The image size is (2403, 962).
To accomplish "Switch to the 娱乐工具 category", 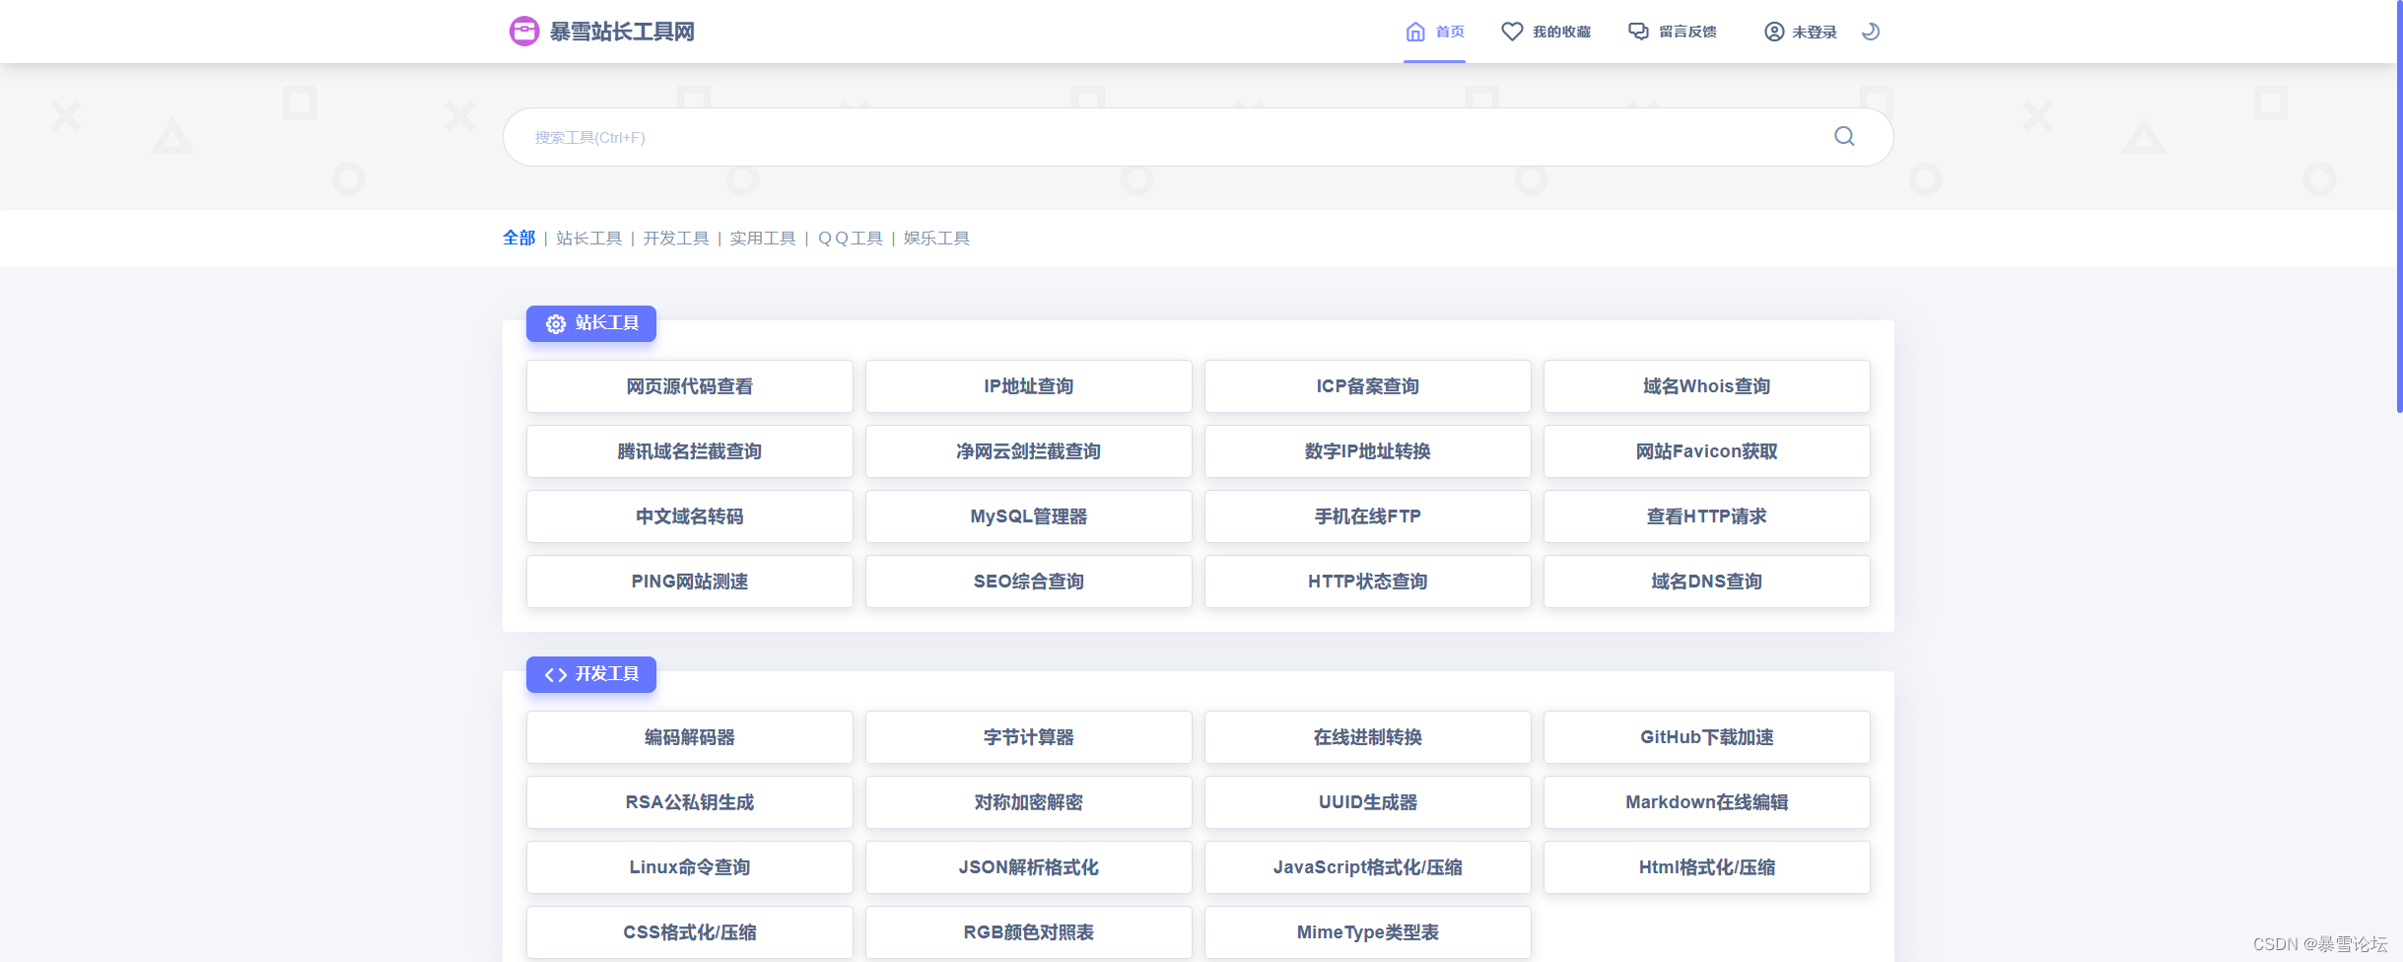I will click(x=934, y=238).
